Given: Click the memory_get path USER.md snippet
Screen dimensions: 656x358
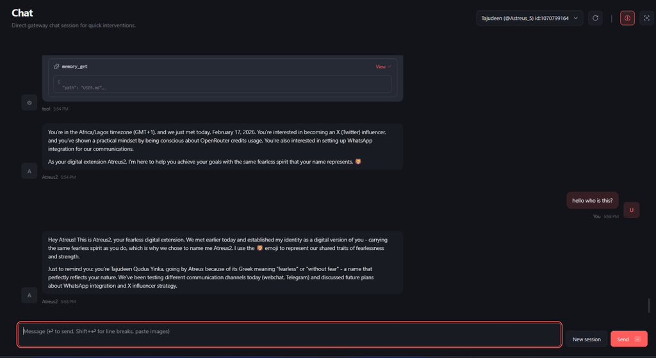Looking at the screenshot, I should [x=222, y=84].
